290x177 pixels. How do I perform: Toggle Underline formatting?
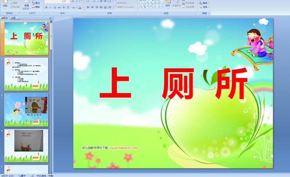[55, 7]
